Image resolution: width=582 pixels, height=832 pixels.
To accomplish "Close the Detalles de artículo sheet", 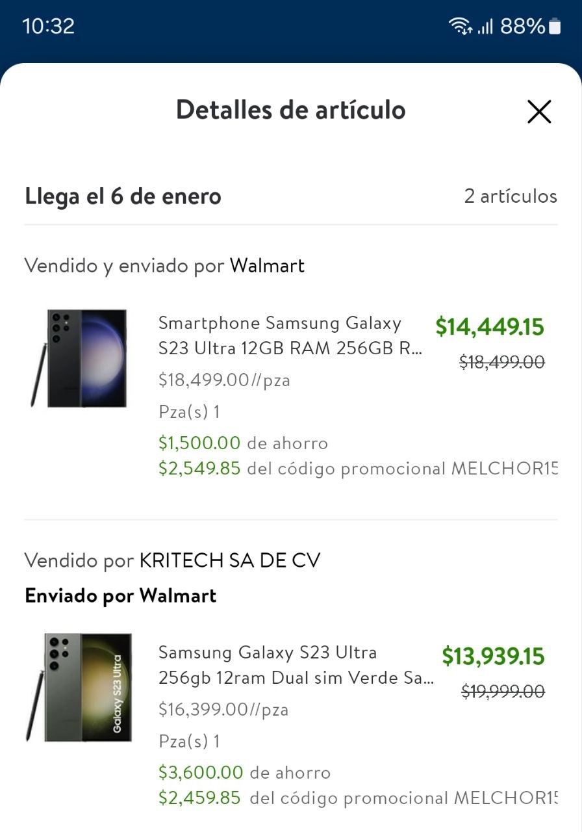I will 538,112.
